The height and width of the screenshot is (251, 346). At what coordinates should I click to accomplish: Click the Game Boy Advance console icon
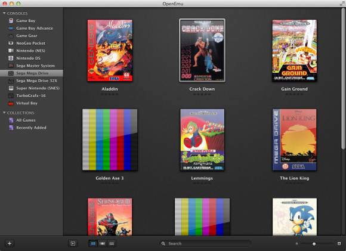[11, 28]
